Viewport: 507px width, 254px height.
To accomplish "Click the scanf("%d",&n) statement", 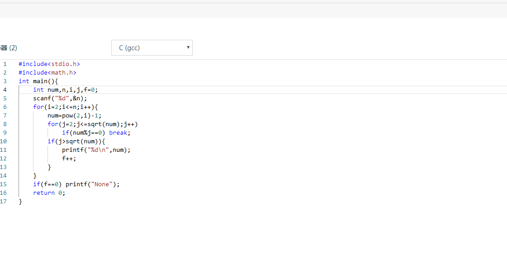I will pyautogui.click(x=60, y=99).
